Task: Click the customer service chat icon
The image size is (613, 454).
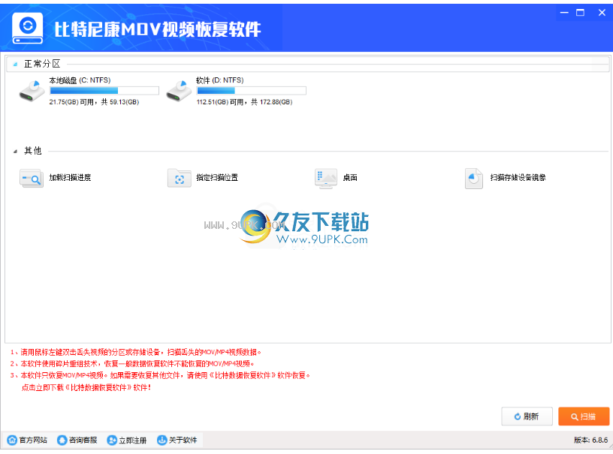Action: pos(62,440)
